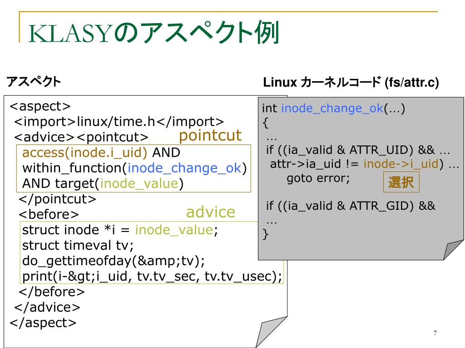
Task: Click the 'Linux カーネルコード (fs/attr.c)' heading
Action: (x=351, y=82)
